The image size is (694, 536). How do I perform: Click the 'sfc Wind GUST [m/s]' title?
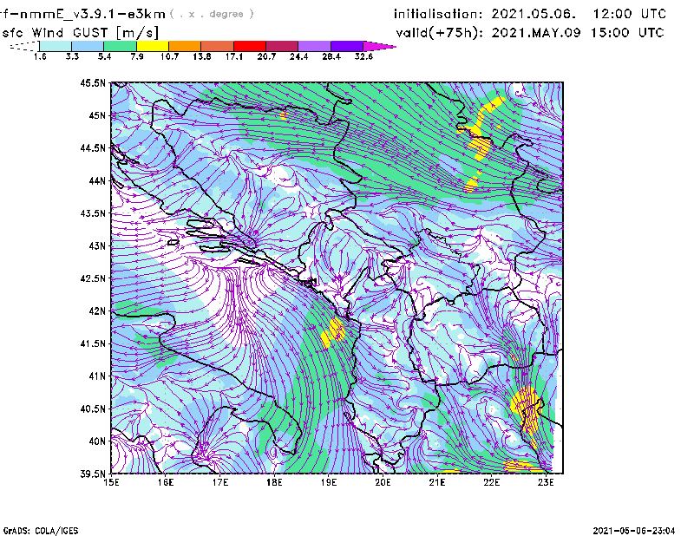(80, 33)
